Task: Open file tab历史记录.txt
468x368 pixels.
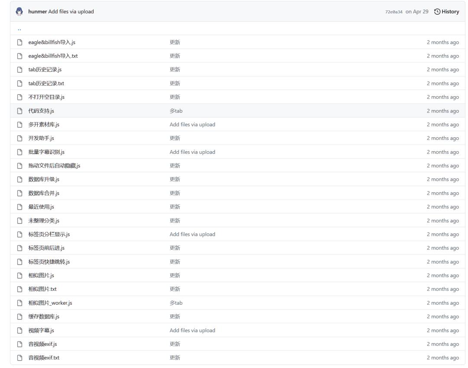Action: (46, 84)
